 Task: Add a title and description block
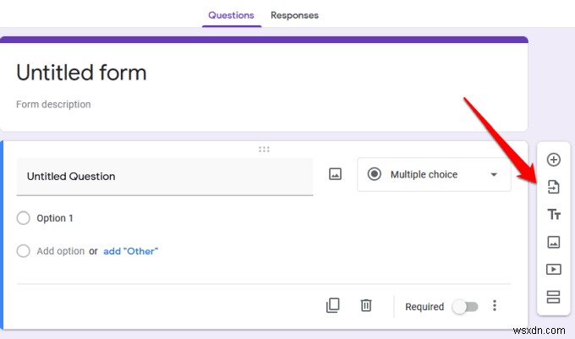click(554, 215)
